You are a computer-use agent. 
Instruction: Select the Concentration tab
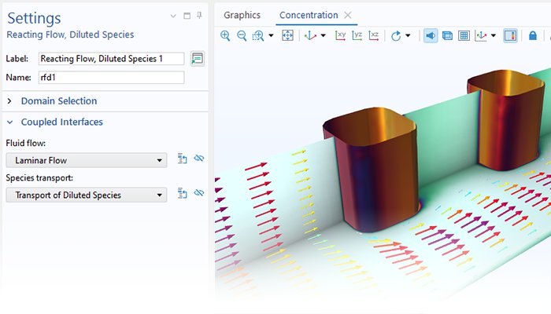click(309, 15)
